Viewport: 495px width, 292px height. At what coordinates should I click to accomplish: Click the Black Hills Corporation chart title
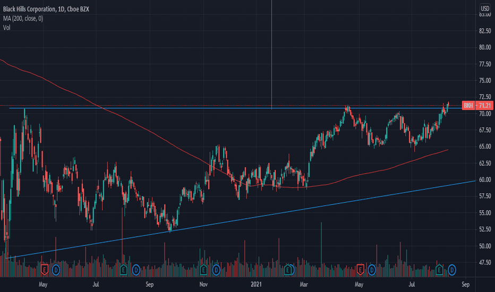click(x=46, y=9)
